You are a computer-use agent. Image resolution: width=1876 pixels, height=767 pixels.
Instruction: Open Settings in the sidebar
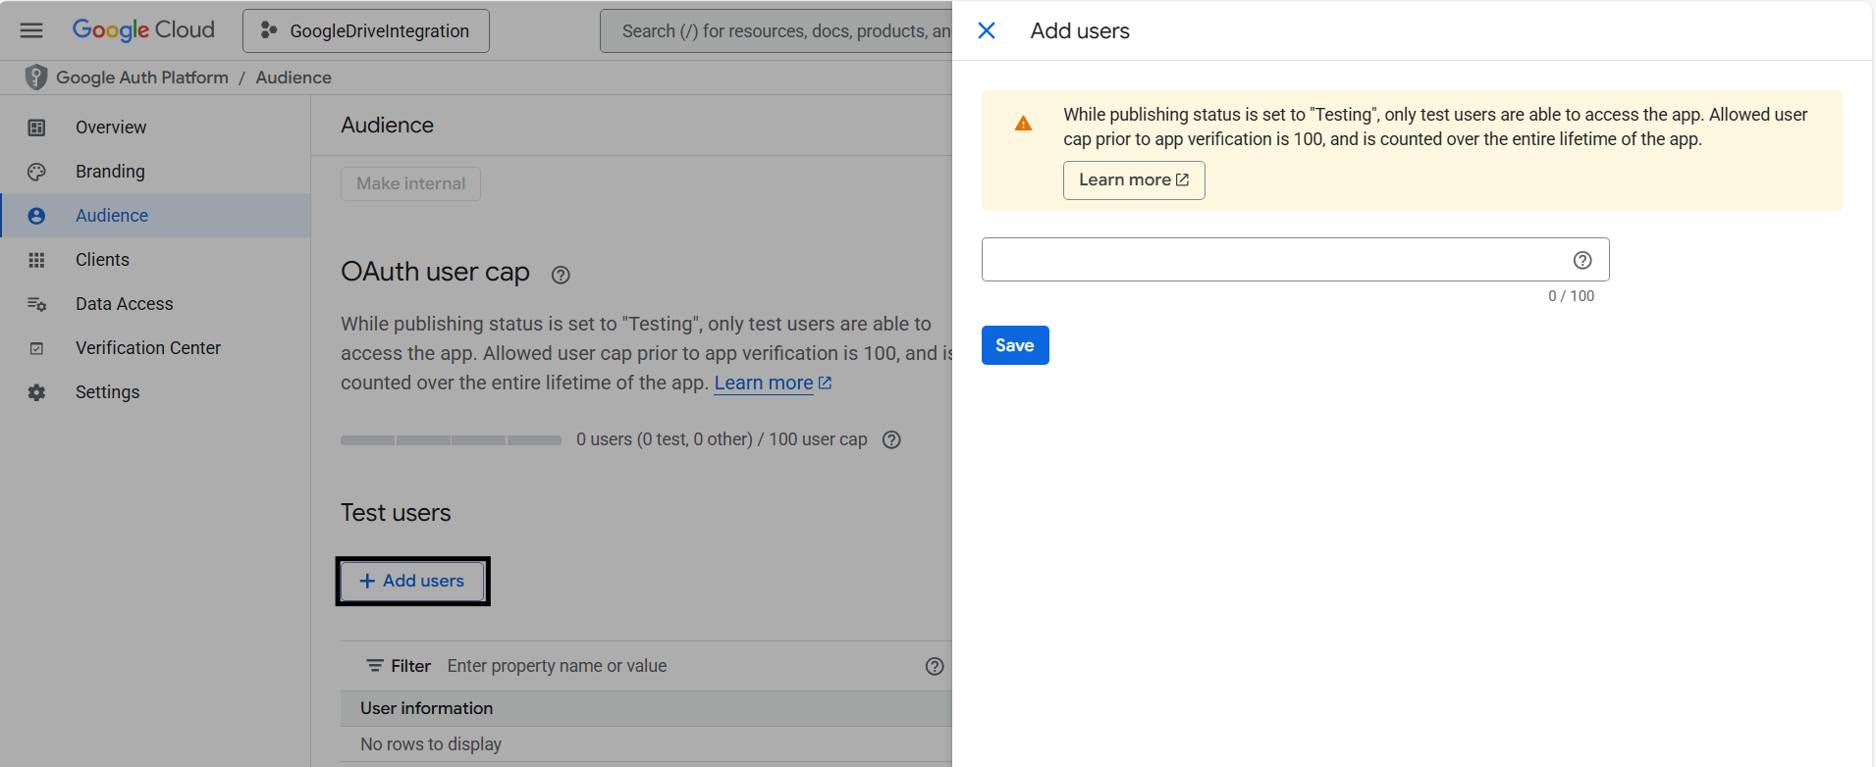click(x=107, y=392)
